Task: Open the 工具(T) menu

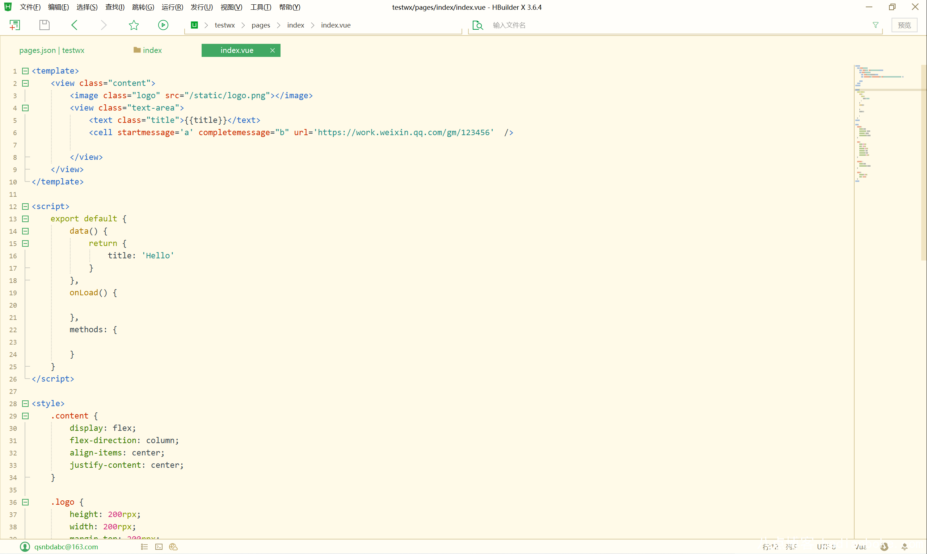Action: click(x=261, y=7)
